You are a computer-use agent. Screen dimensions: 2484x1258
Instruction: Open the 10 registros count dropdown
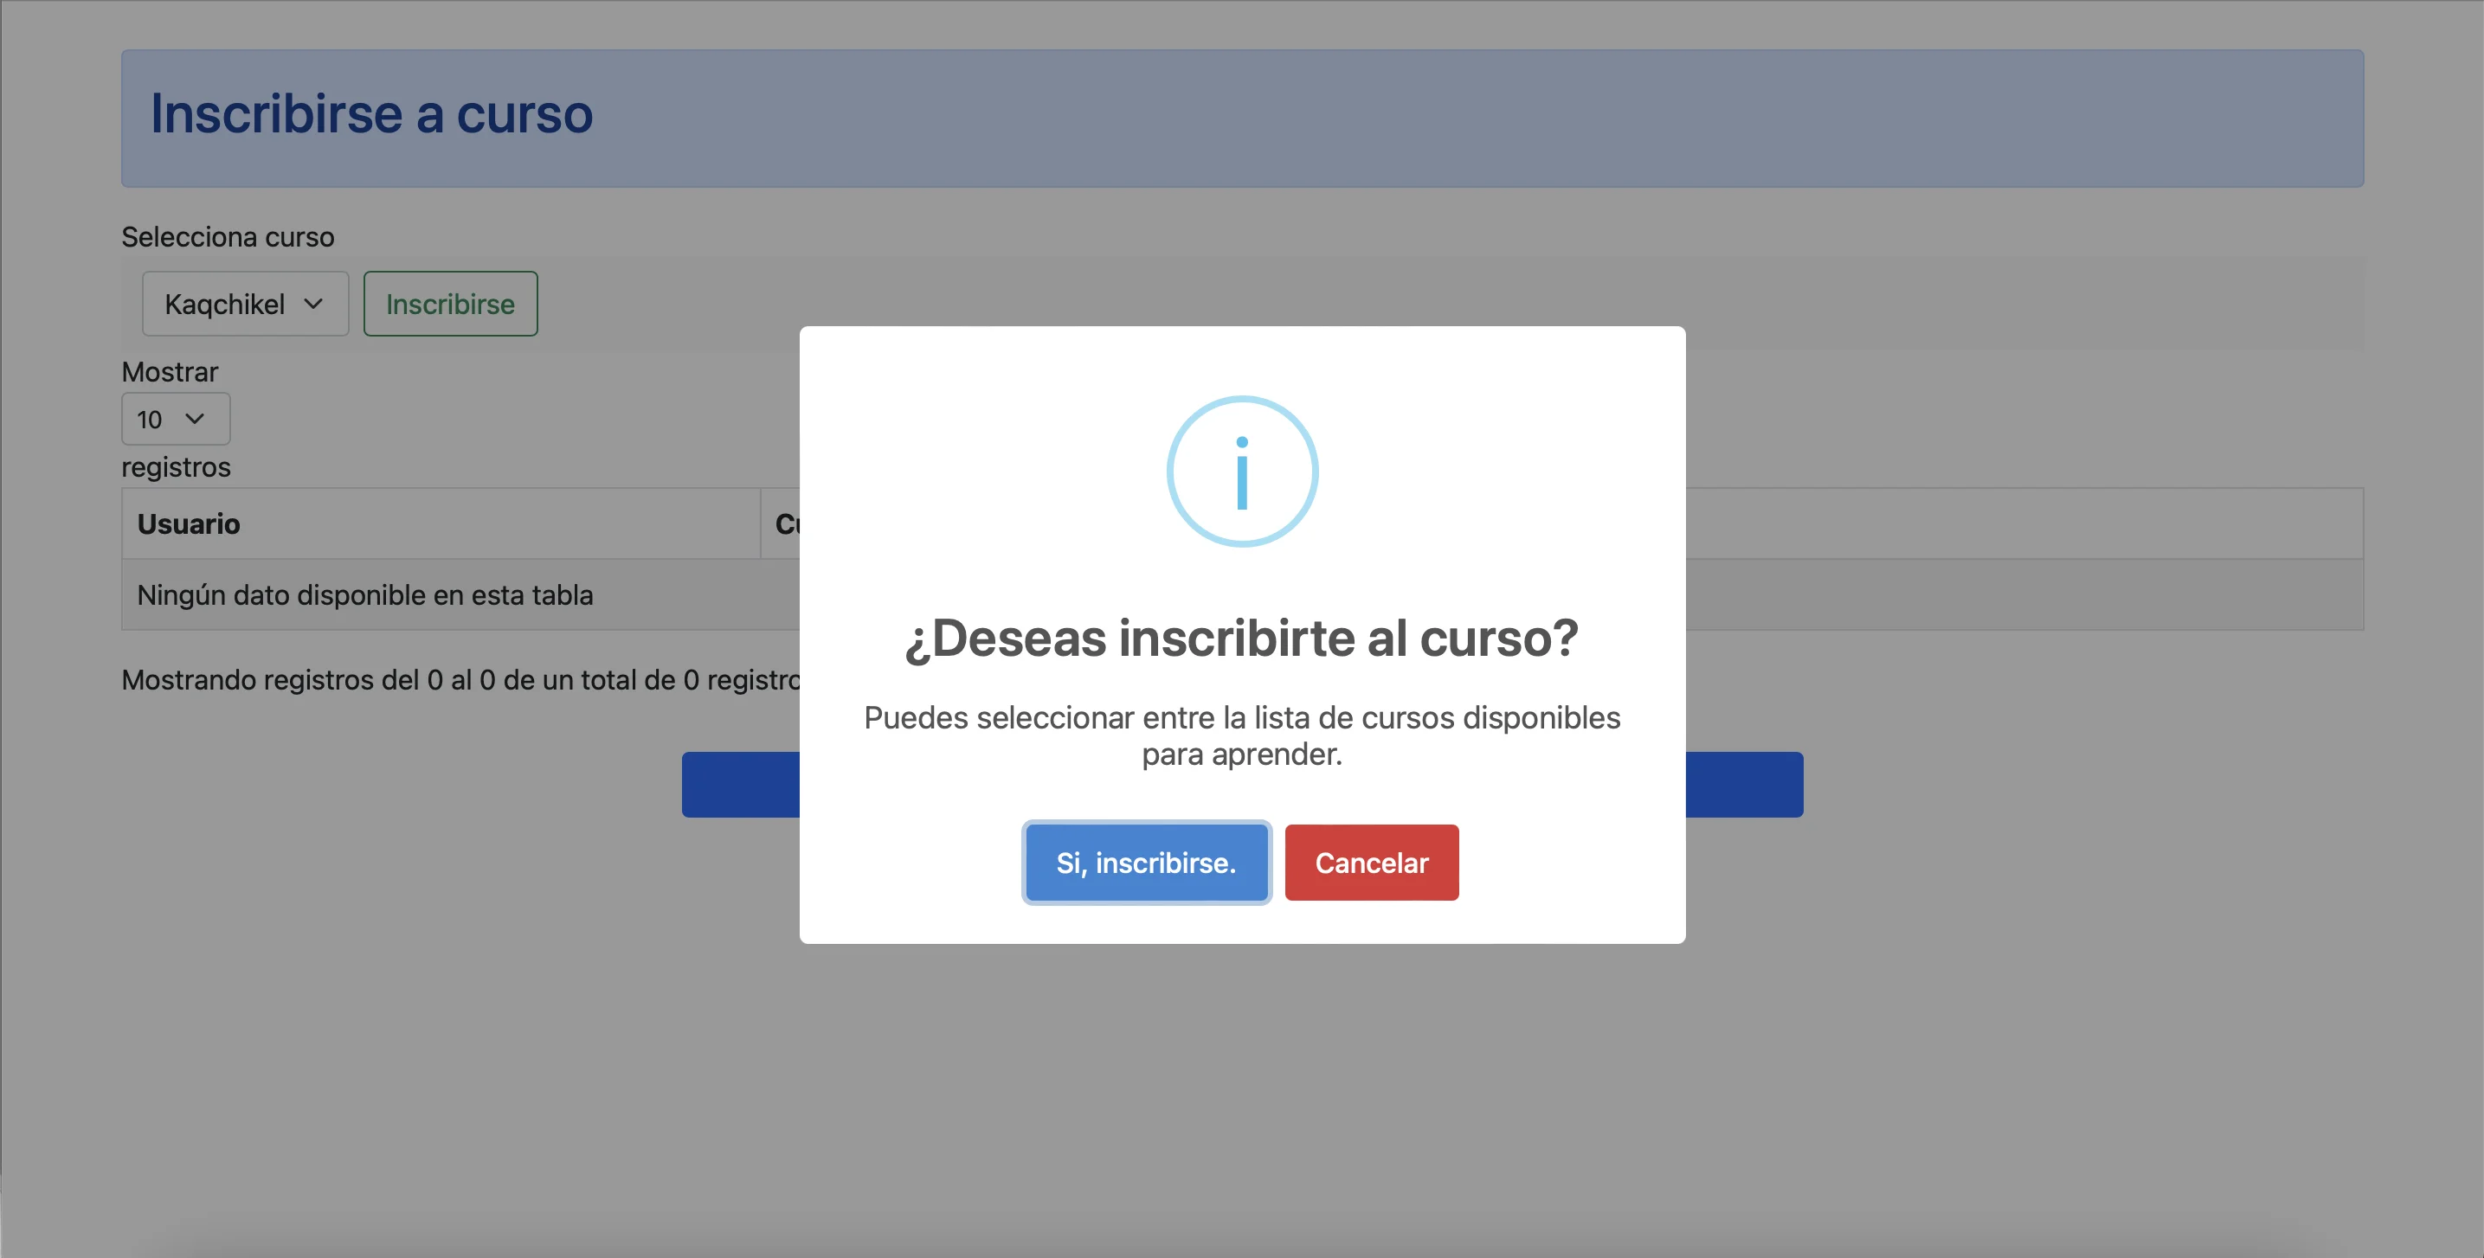coord(176,420)
